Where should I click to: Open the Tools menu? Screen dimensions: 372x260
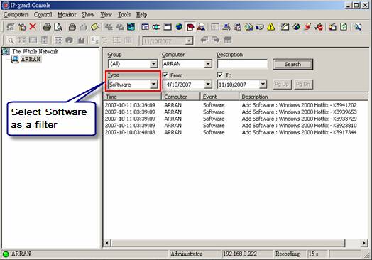124,15
